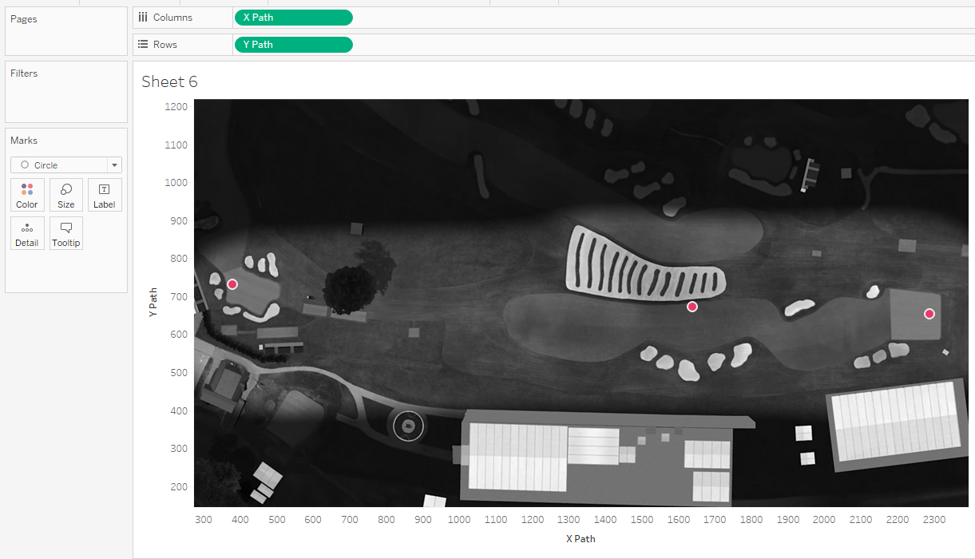Screen dimensions: 975x559
Task: Select the X Path pill in Columns
Action: pos(293,18)
